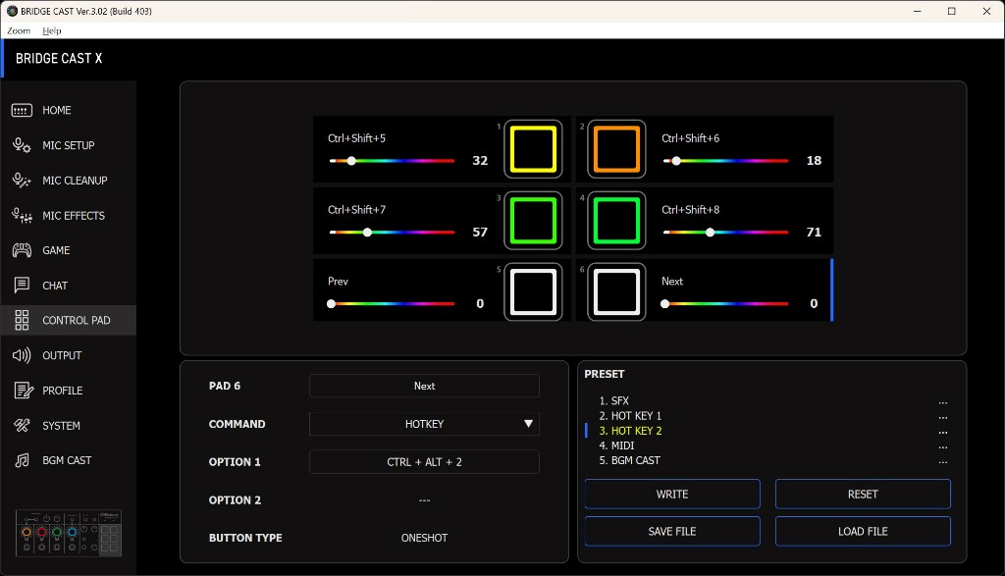Open options menu for MIDI preset
The height and width of the screenshot is (576, 1005).
[x=942, y=446]
